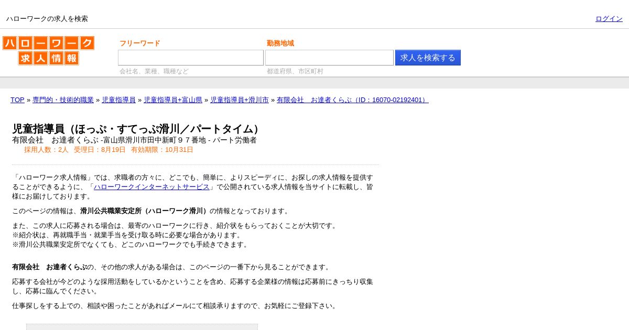
Task: Click bold text 滑川公共職業安定所(ハローワーク滑川)
Action: coord(145,211)
